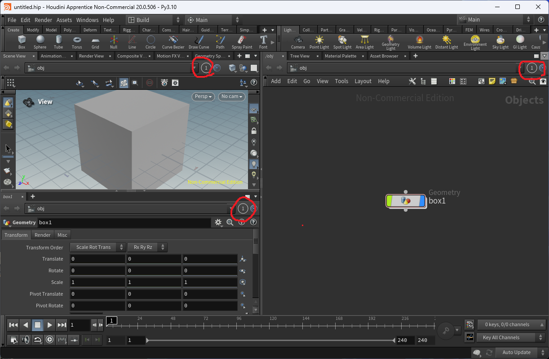Create a Null object

click(114, 42)
